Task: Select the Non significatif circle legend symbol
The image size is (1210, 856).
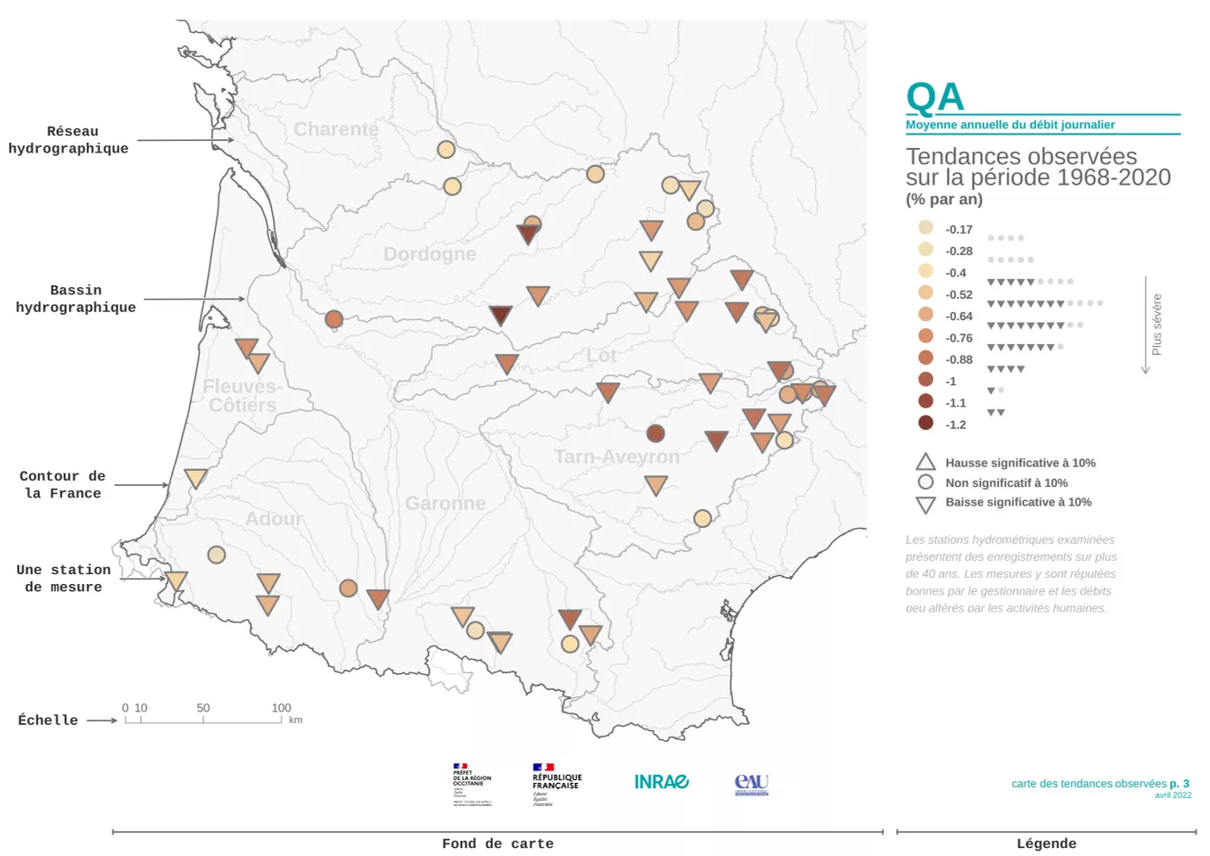Action: (x=926, y=482)
